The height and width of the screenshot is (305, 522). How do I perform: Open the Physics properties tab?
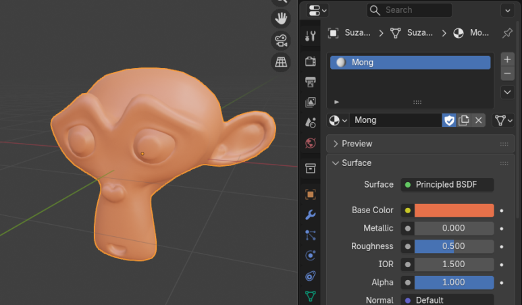coord(310,256)
